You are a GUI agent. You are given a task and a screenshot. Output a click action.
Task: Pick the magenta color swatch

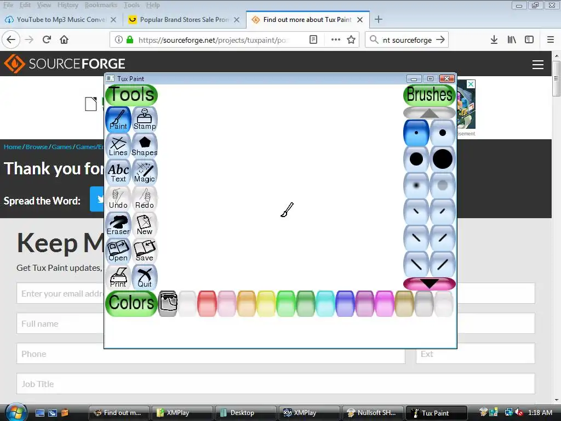pos(385,304)
